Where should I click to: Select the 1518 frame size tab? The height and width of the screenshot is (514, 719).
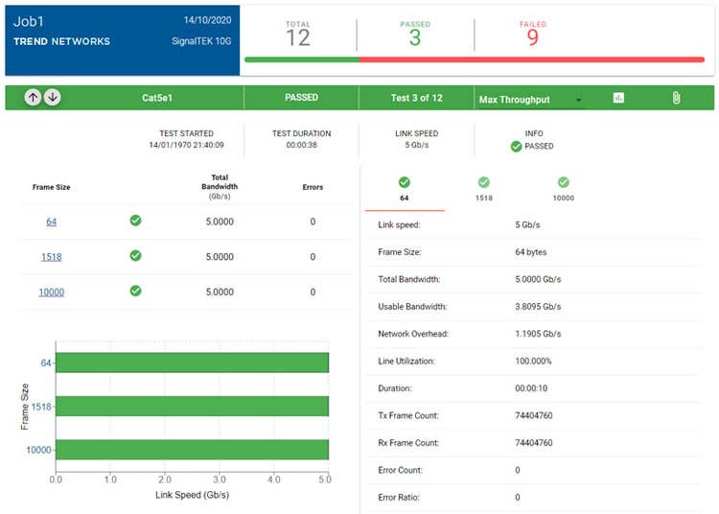point(484,189)
